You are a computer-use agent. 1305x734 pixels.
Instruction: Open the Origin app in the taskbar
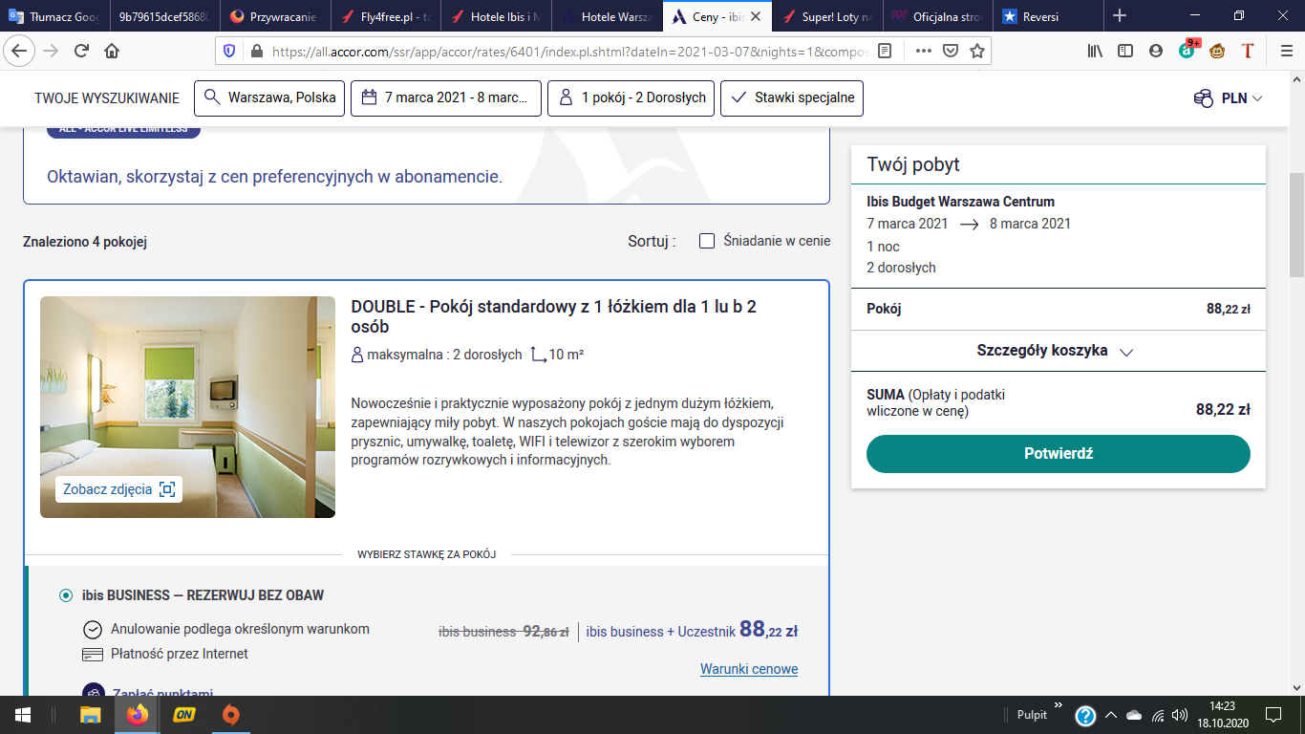(x=230, y=715)
